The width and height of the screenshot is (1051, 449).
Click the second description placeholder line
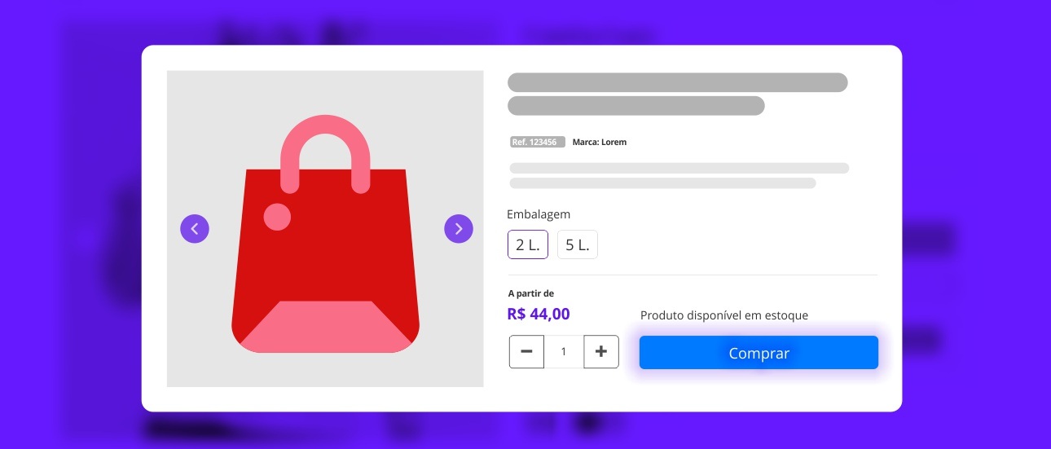[662, 183]
